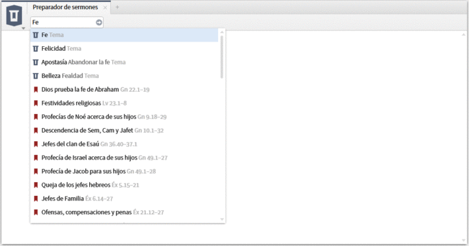Click bookmark icon beside Jefes del clan
469x246 pixels.
click(x=36, y=144)
